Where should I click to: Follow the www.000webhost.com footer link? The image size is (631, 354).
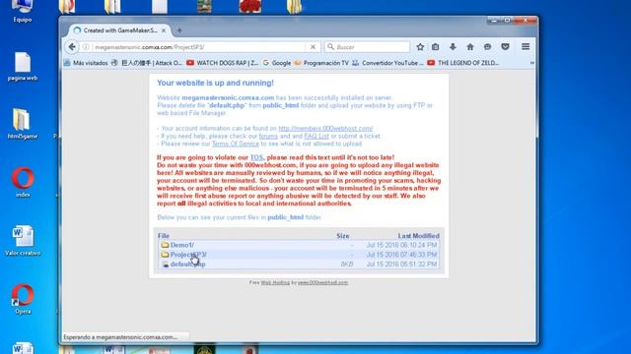pyautogui.click(x=322, y=282)
